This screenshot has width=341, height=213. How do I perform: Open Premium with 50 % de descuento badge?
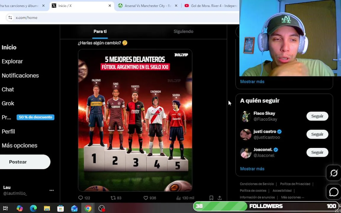[x=28, y=117]
